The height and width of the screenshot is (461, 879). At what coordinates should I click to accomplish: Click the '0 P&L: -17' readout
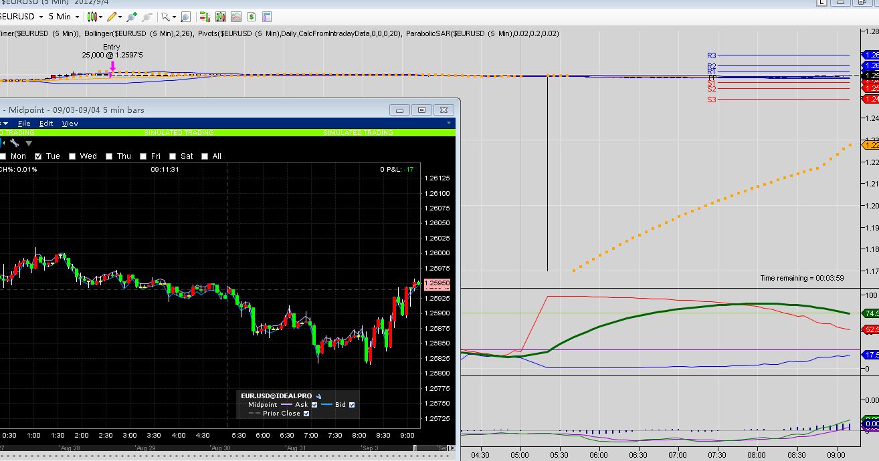click(x=397, y=169)
